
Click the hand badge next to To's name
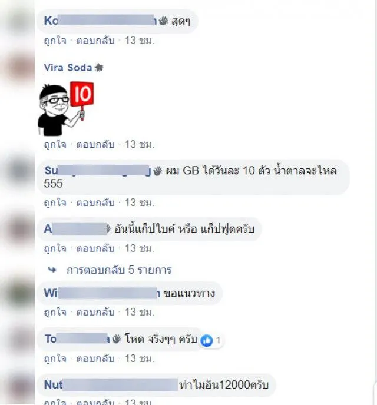(117, 339)
